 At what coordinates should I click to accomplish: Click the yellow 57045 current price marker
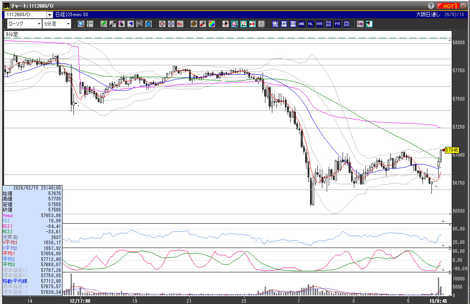coord(452,150)
